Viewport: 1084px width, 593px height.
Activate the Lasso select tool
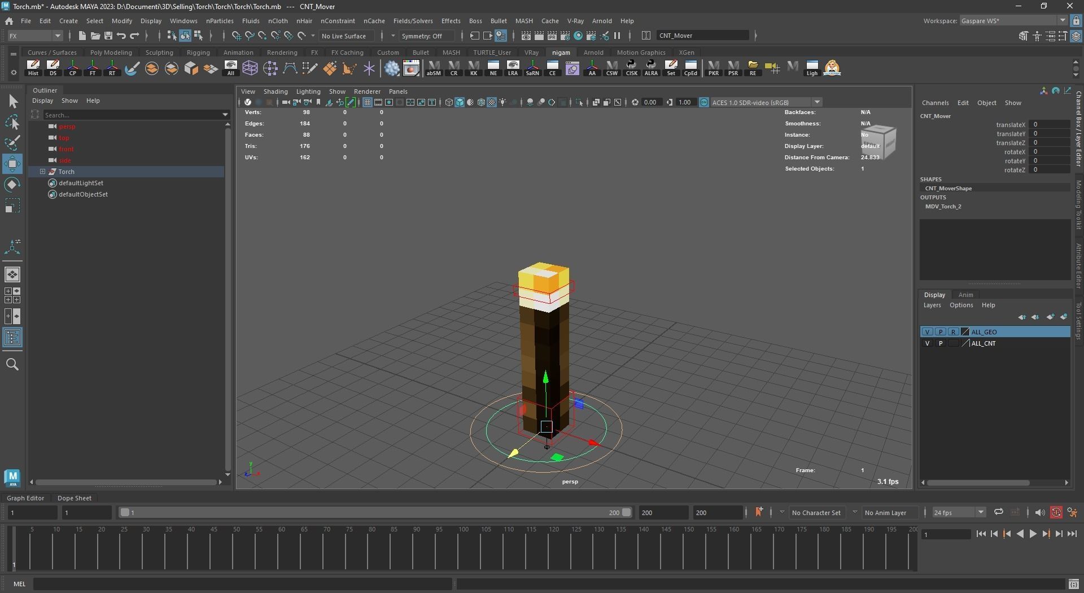pyautogui.click(x=12, y=122)
